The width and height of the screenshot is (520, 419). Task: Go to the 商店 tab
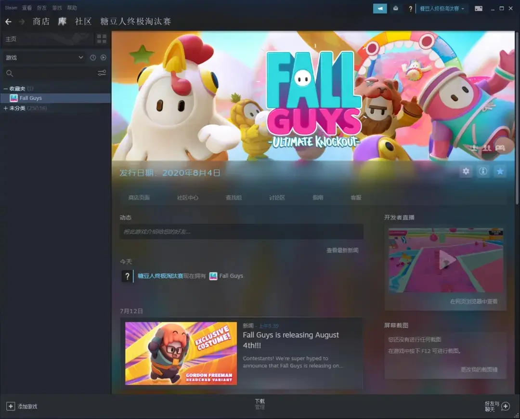click(41, 22)
